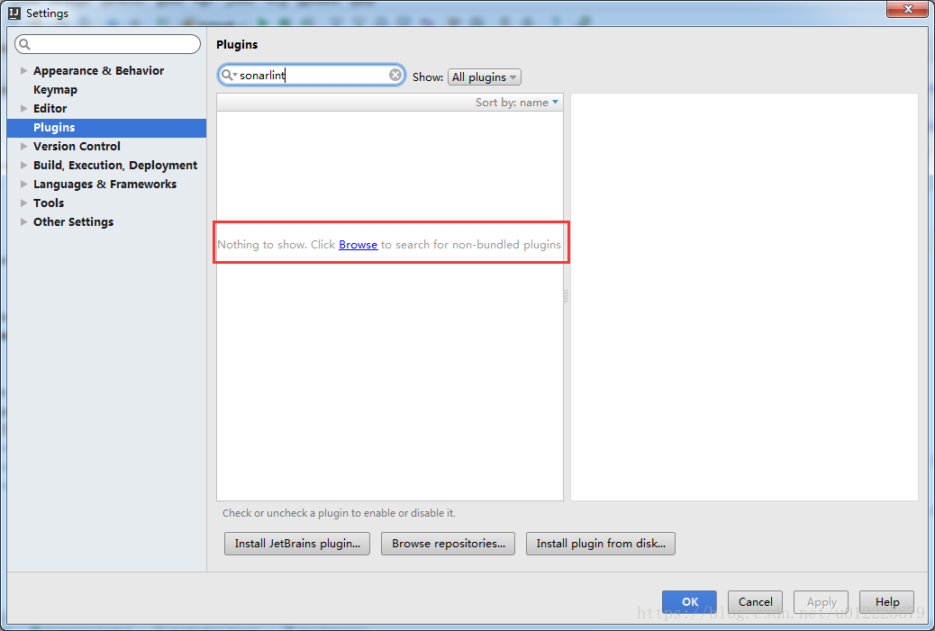The height and width of the screenshot is (631, 935).
Task: Select the Plugins category
Action: [106, 128]
